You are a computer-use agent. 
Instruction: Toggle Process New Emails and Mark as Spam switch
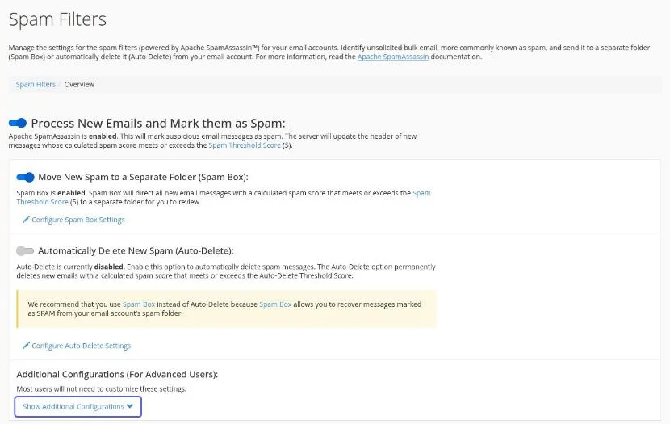(x=18, y=123)
